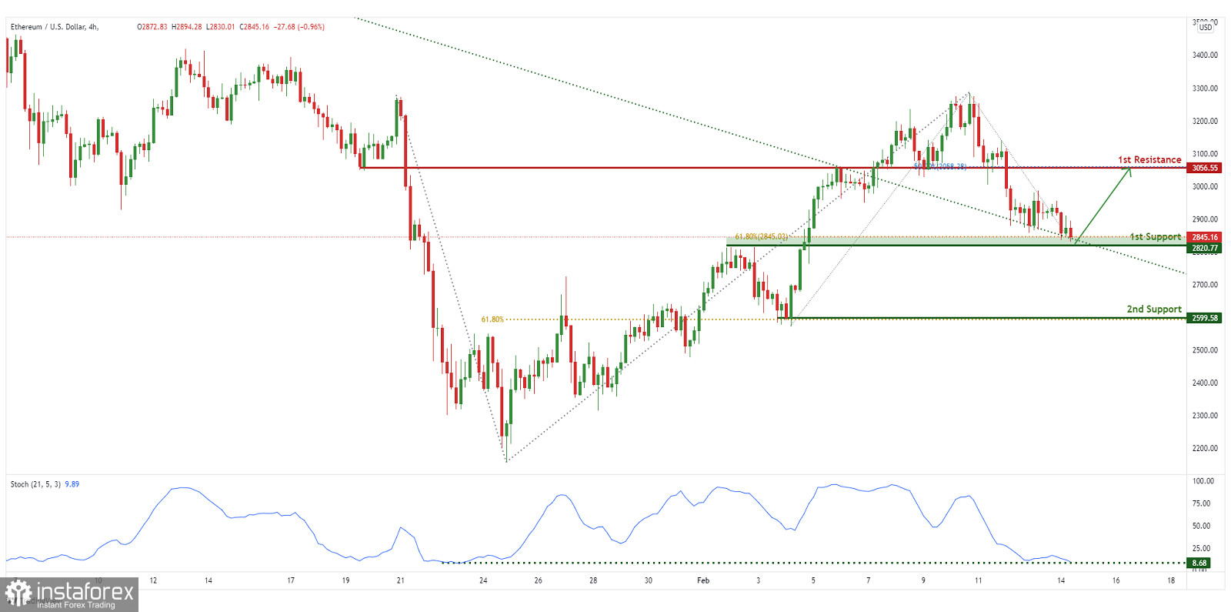Click the 2500.00 price axis label
The height and width of the screenshot is (612, 1231).
[x=1205, y=350]
